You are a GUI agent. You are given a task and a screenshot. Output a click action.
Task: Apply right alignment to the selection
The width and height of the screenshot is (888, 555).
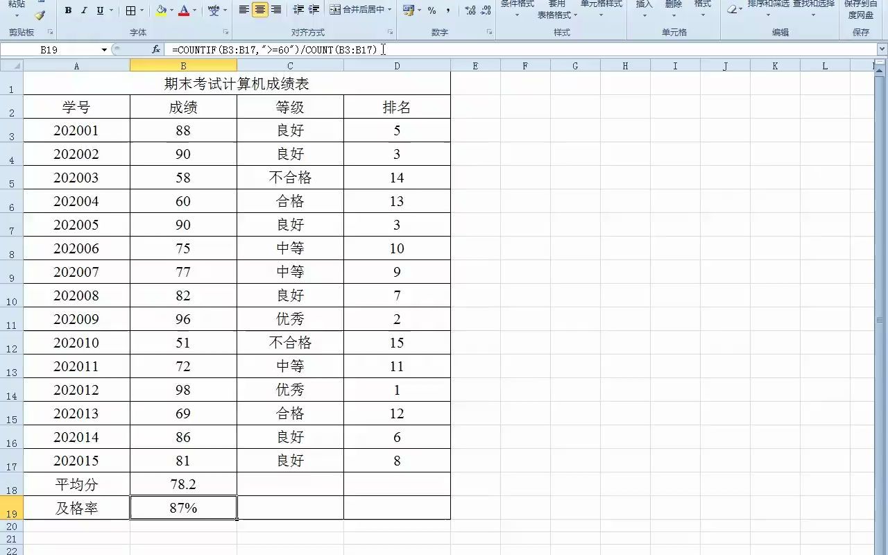click(x=275, y=10)
